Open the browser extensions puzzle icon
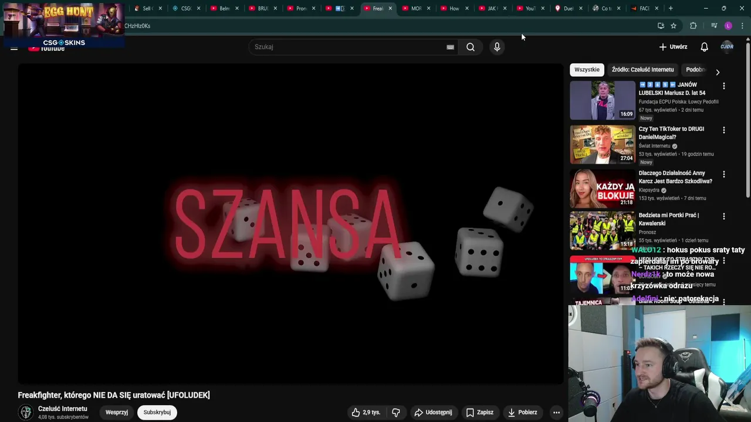Screen dimensions: 751x422 tap(693, 26)
